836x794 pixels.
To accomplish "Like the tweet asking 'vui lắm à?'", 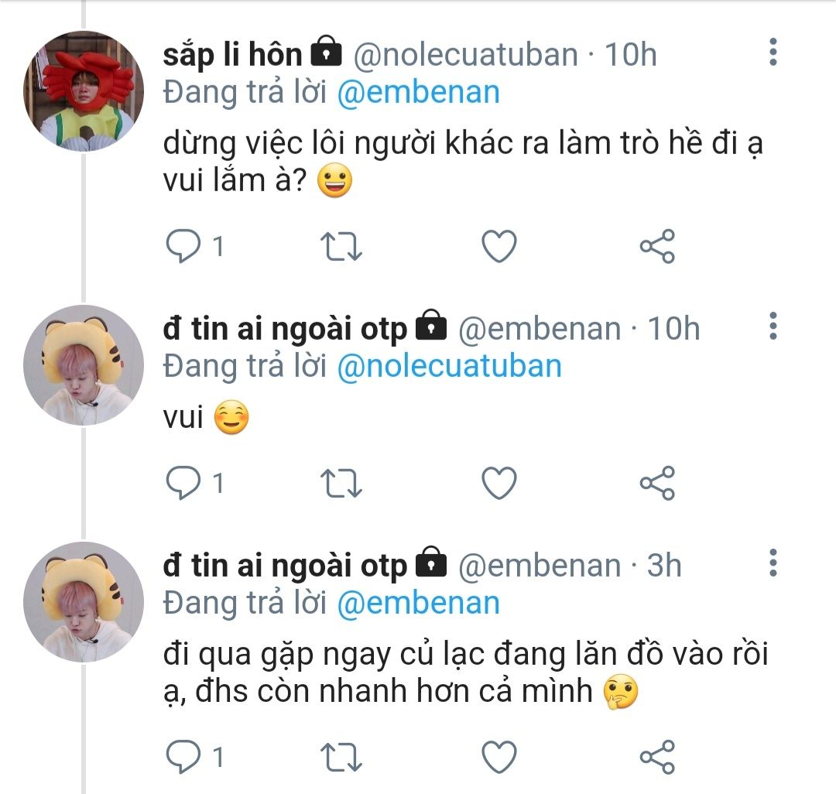I will [499, 247].
